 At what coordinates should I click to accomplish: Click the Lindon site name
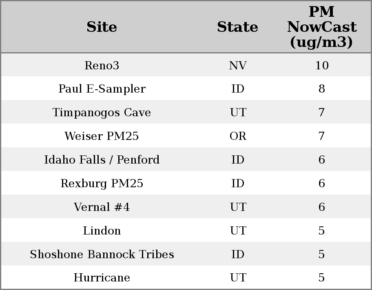tap(102, 231)
